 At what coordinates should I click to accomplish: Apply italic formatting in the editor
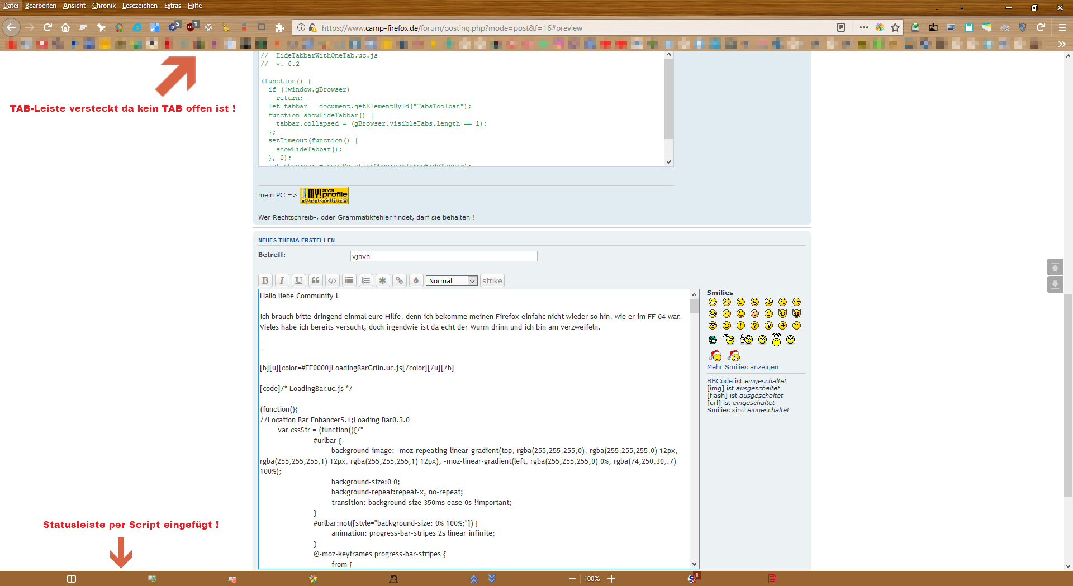282,280
